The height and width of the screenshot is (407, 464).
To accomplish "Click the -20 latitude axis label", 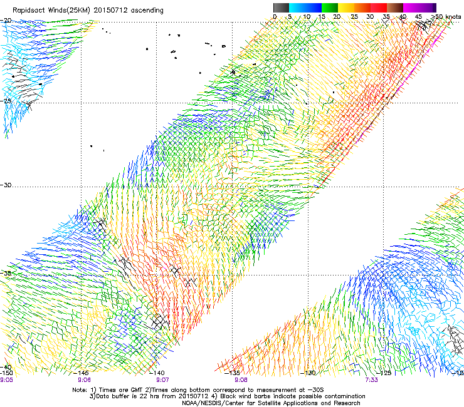I will pyautogui.click(x=6, y=21).
